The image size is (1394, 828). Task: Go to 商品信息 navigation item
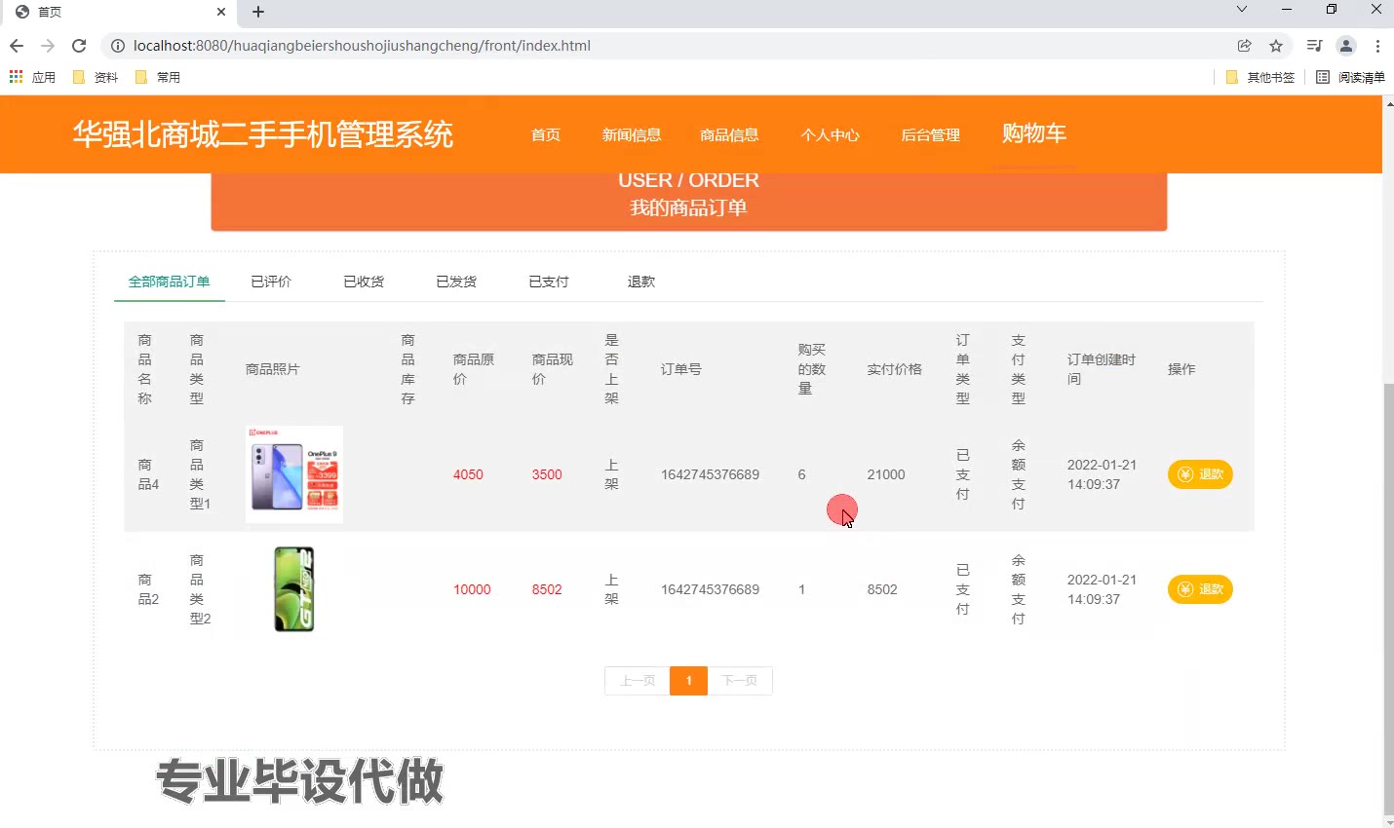pos(729,135)
